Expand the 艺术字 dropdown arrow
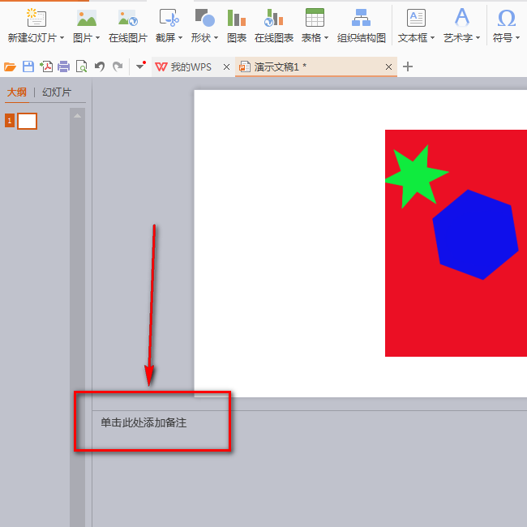Image resolution: width=527 pixels, height=527 pixels. click(478, 38)
